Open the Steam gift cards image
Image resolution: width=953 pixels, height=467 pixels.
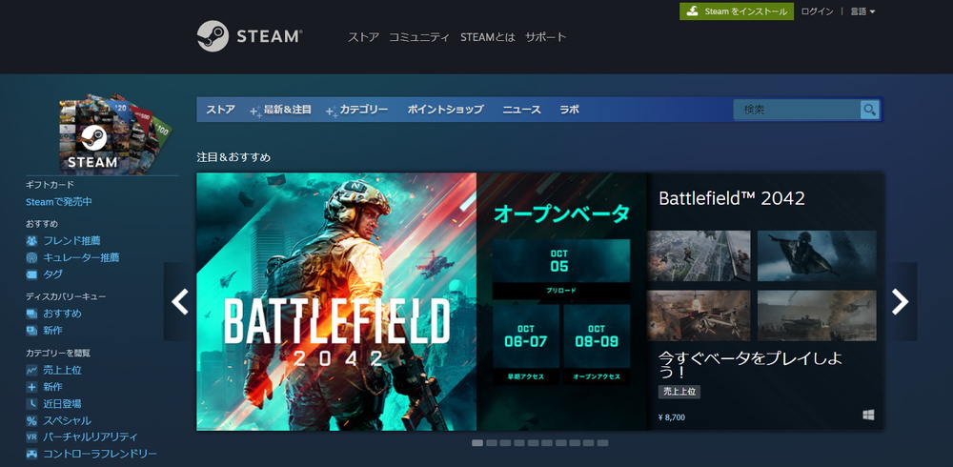click(x=115, y=133)
